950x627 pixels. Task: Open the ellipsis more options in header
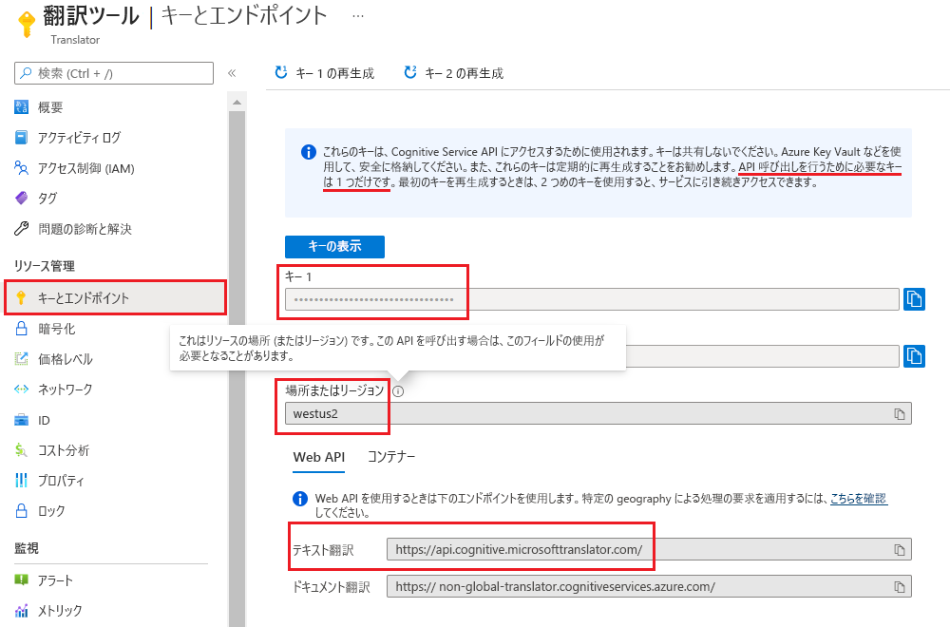coord(358,16)
